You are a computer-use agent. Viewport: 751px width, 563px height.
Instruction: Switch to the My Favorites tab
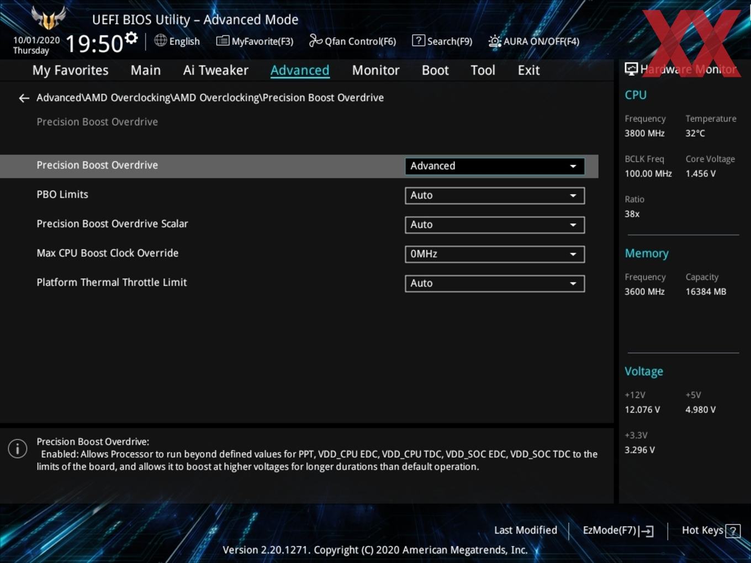[x=70, y=70]
